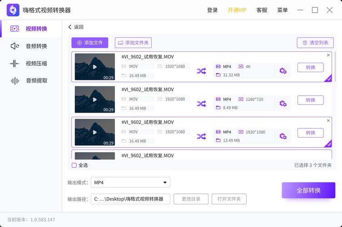Click the 嗨格式视频转换器 app logo
Screen dimensions: 342x227
pos(13,10)
